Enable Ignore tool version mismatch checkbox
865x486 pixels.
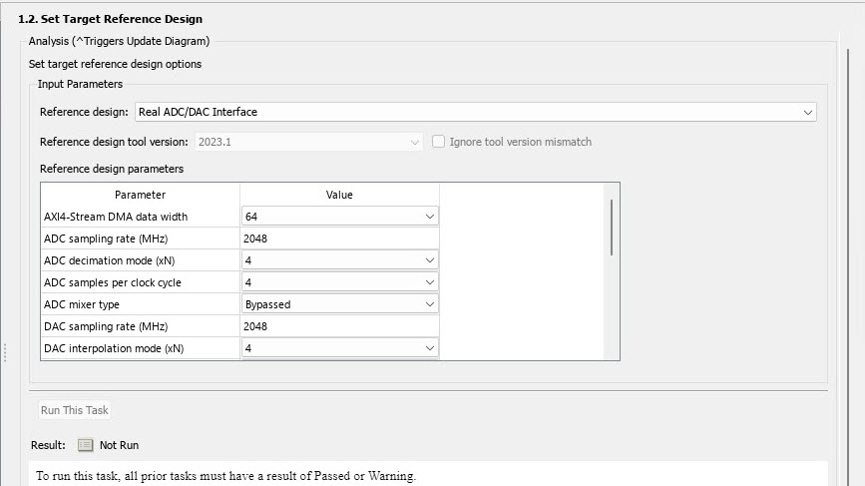pyautogui.click(x=438, y=142)
